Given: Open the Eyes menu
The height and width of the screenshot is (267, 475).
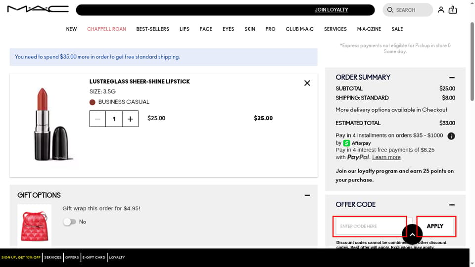Looking at the screenshot, I should (x=228, y=29).
